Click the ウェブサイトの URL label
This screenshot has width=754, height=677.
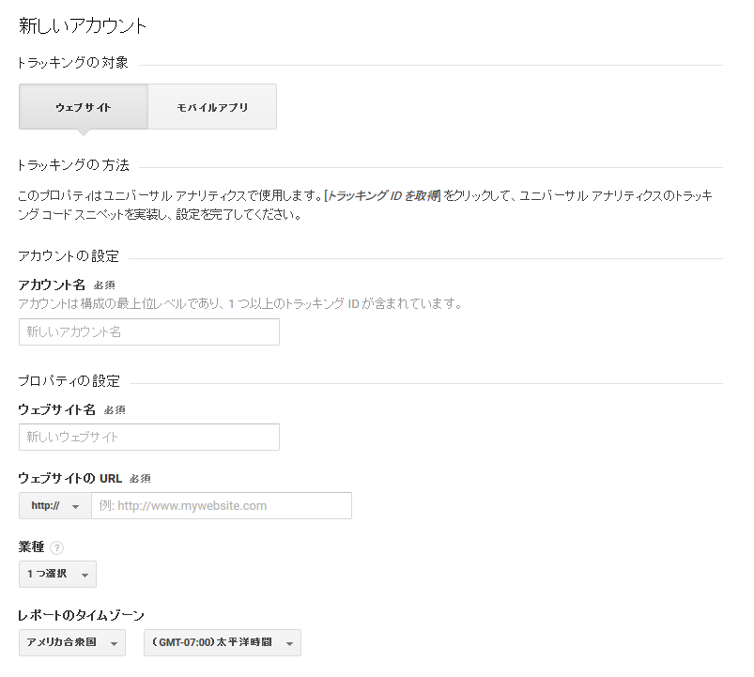point(70,479)
